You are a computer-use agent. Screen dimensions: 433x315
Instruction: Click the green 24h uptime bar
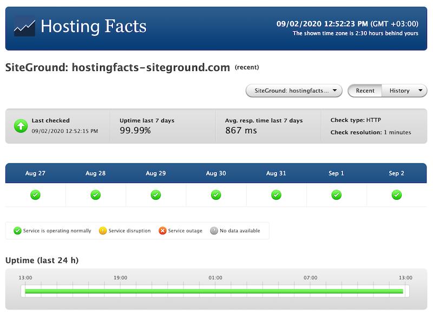coord(214,291)
